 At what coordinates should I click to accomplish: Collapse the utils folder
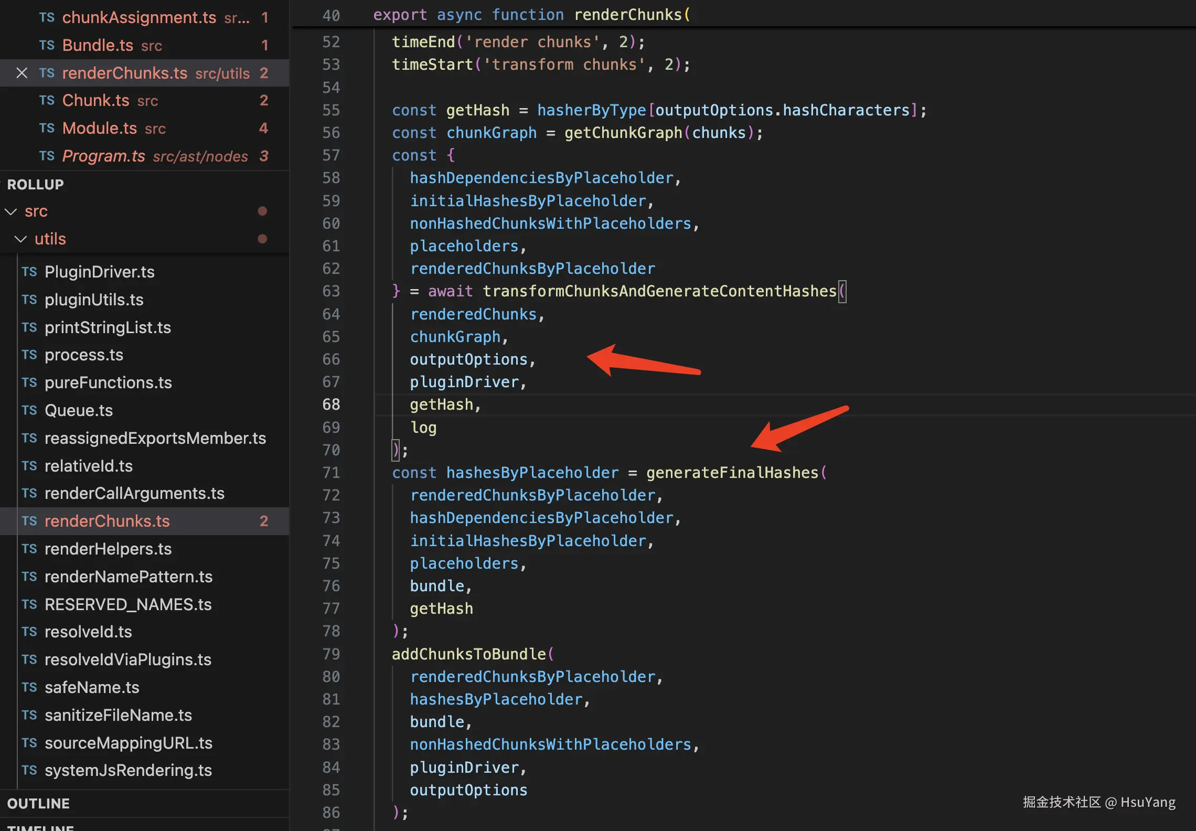pyautogui.click(x=21, y=239)
